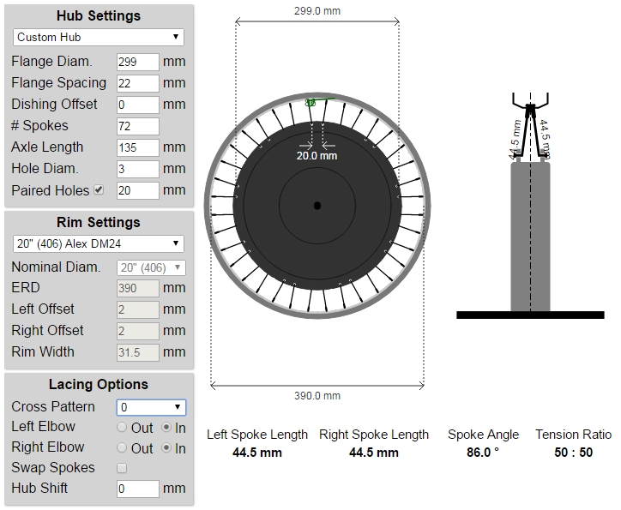The width and height of the screenshot is (621, 510).
Task: Click the Lacing Options panel header
Action: pos(99,384)
